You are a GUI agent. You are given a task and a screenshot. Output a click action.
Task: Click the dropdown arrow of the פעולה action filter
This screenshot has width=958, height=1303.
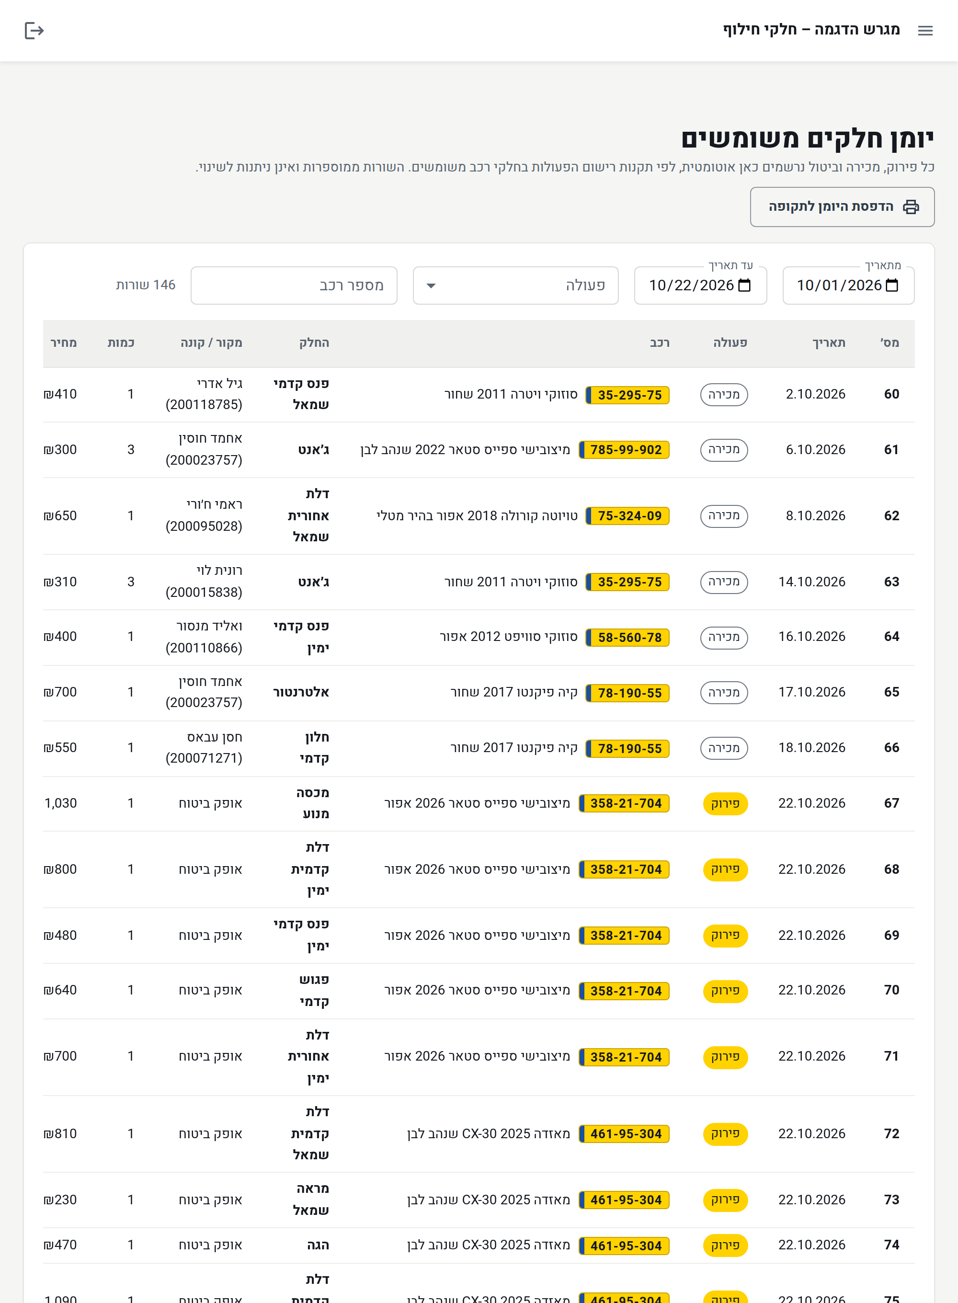click(x=431, y=286)
